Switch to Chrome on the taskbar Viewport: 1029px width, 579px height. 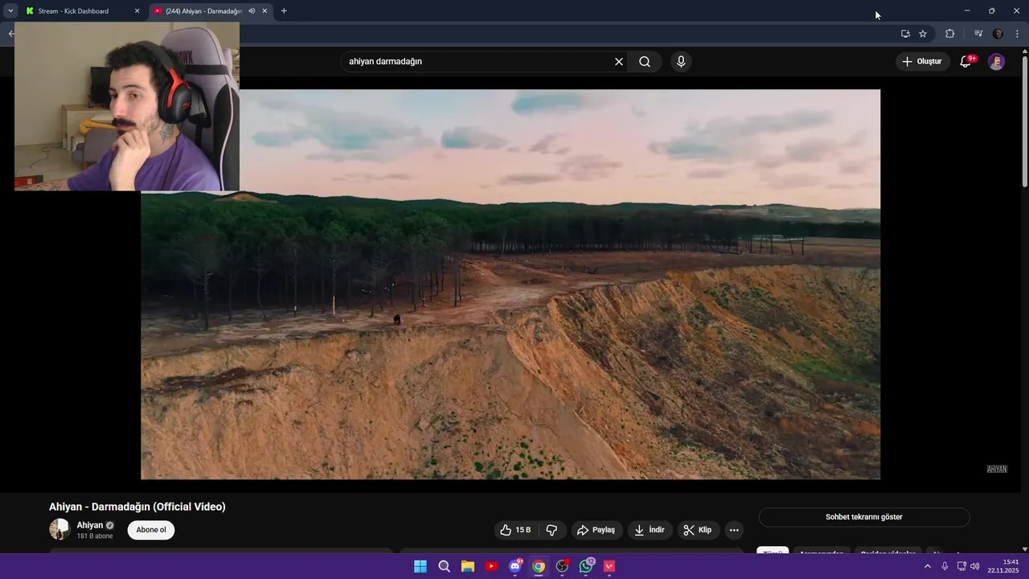539,566
